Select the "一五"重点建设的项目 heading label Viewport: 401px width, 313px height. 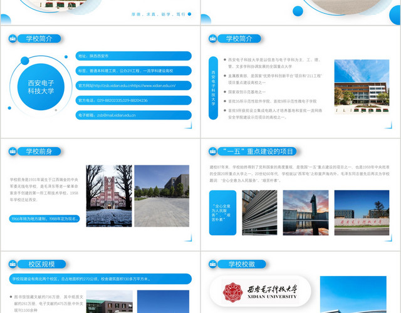click(258, 151)
